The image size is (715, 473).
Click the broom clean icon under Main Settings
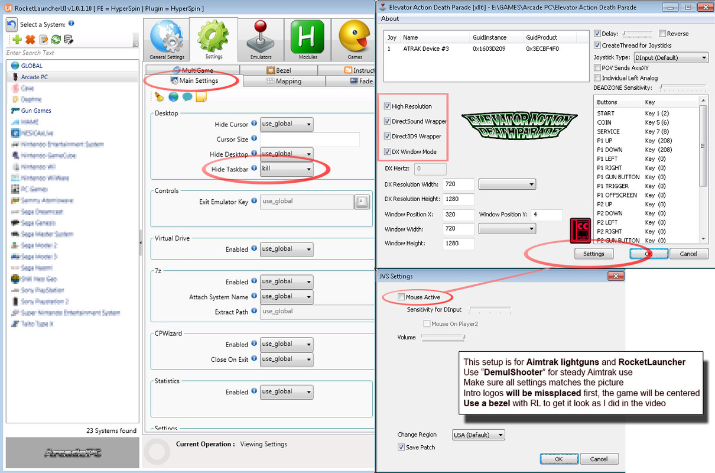click(x=159, y=96)
